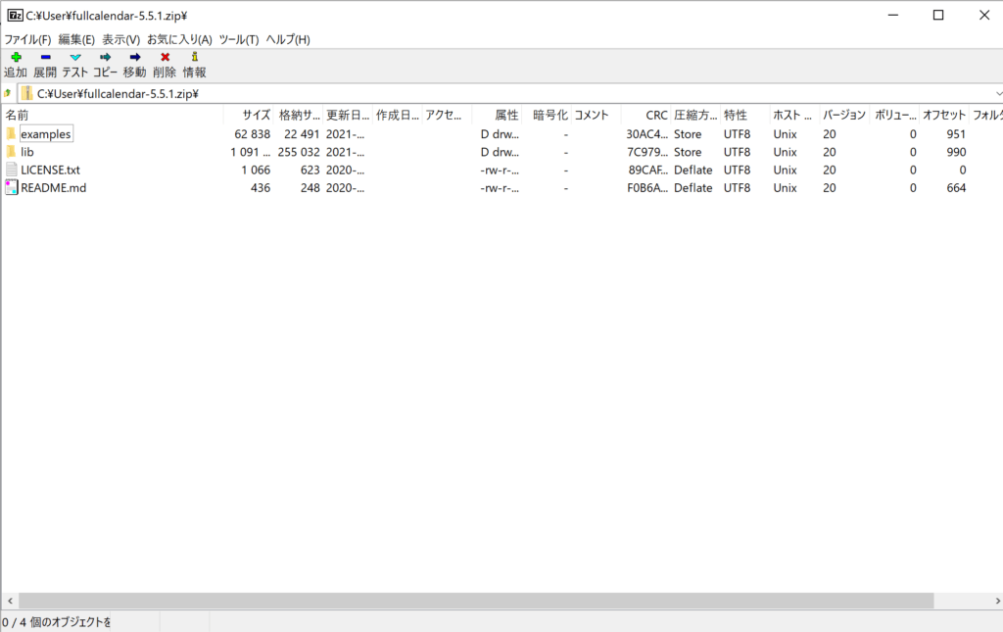Click the Test (テスト) toolbar icon
The image size is (1003, 632).
click(x=75, y=58)
